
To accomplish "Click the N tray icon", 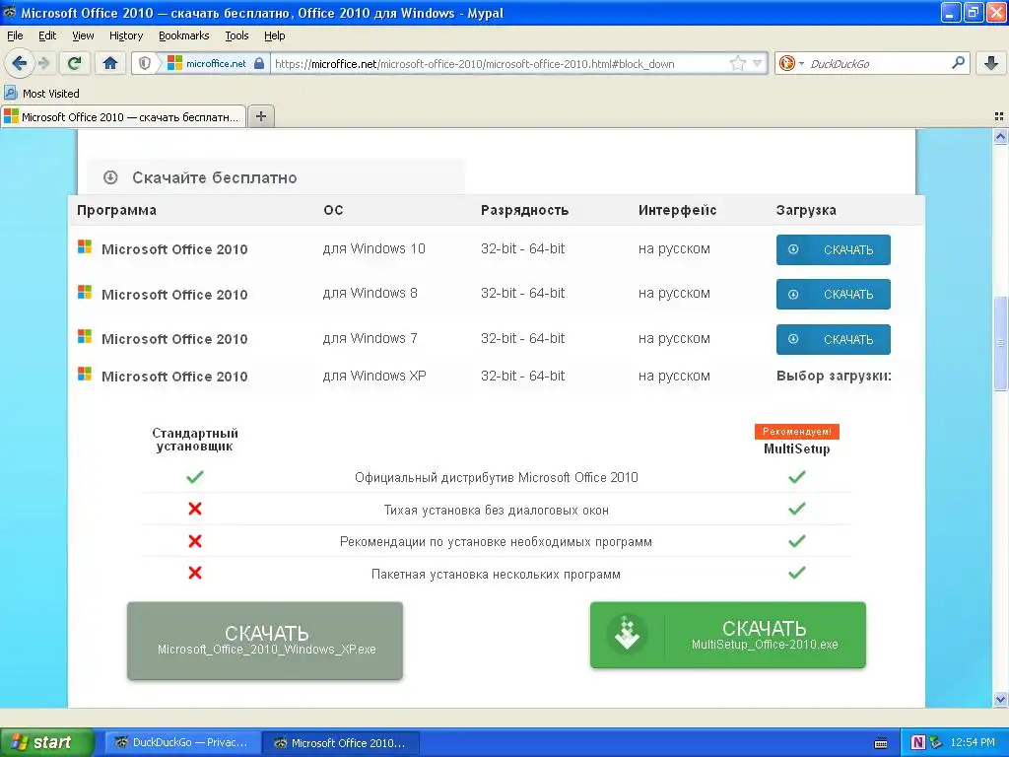I will [x=917, y=743].
